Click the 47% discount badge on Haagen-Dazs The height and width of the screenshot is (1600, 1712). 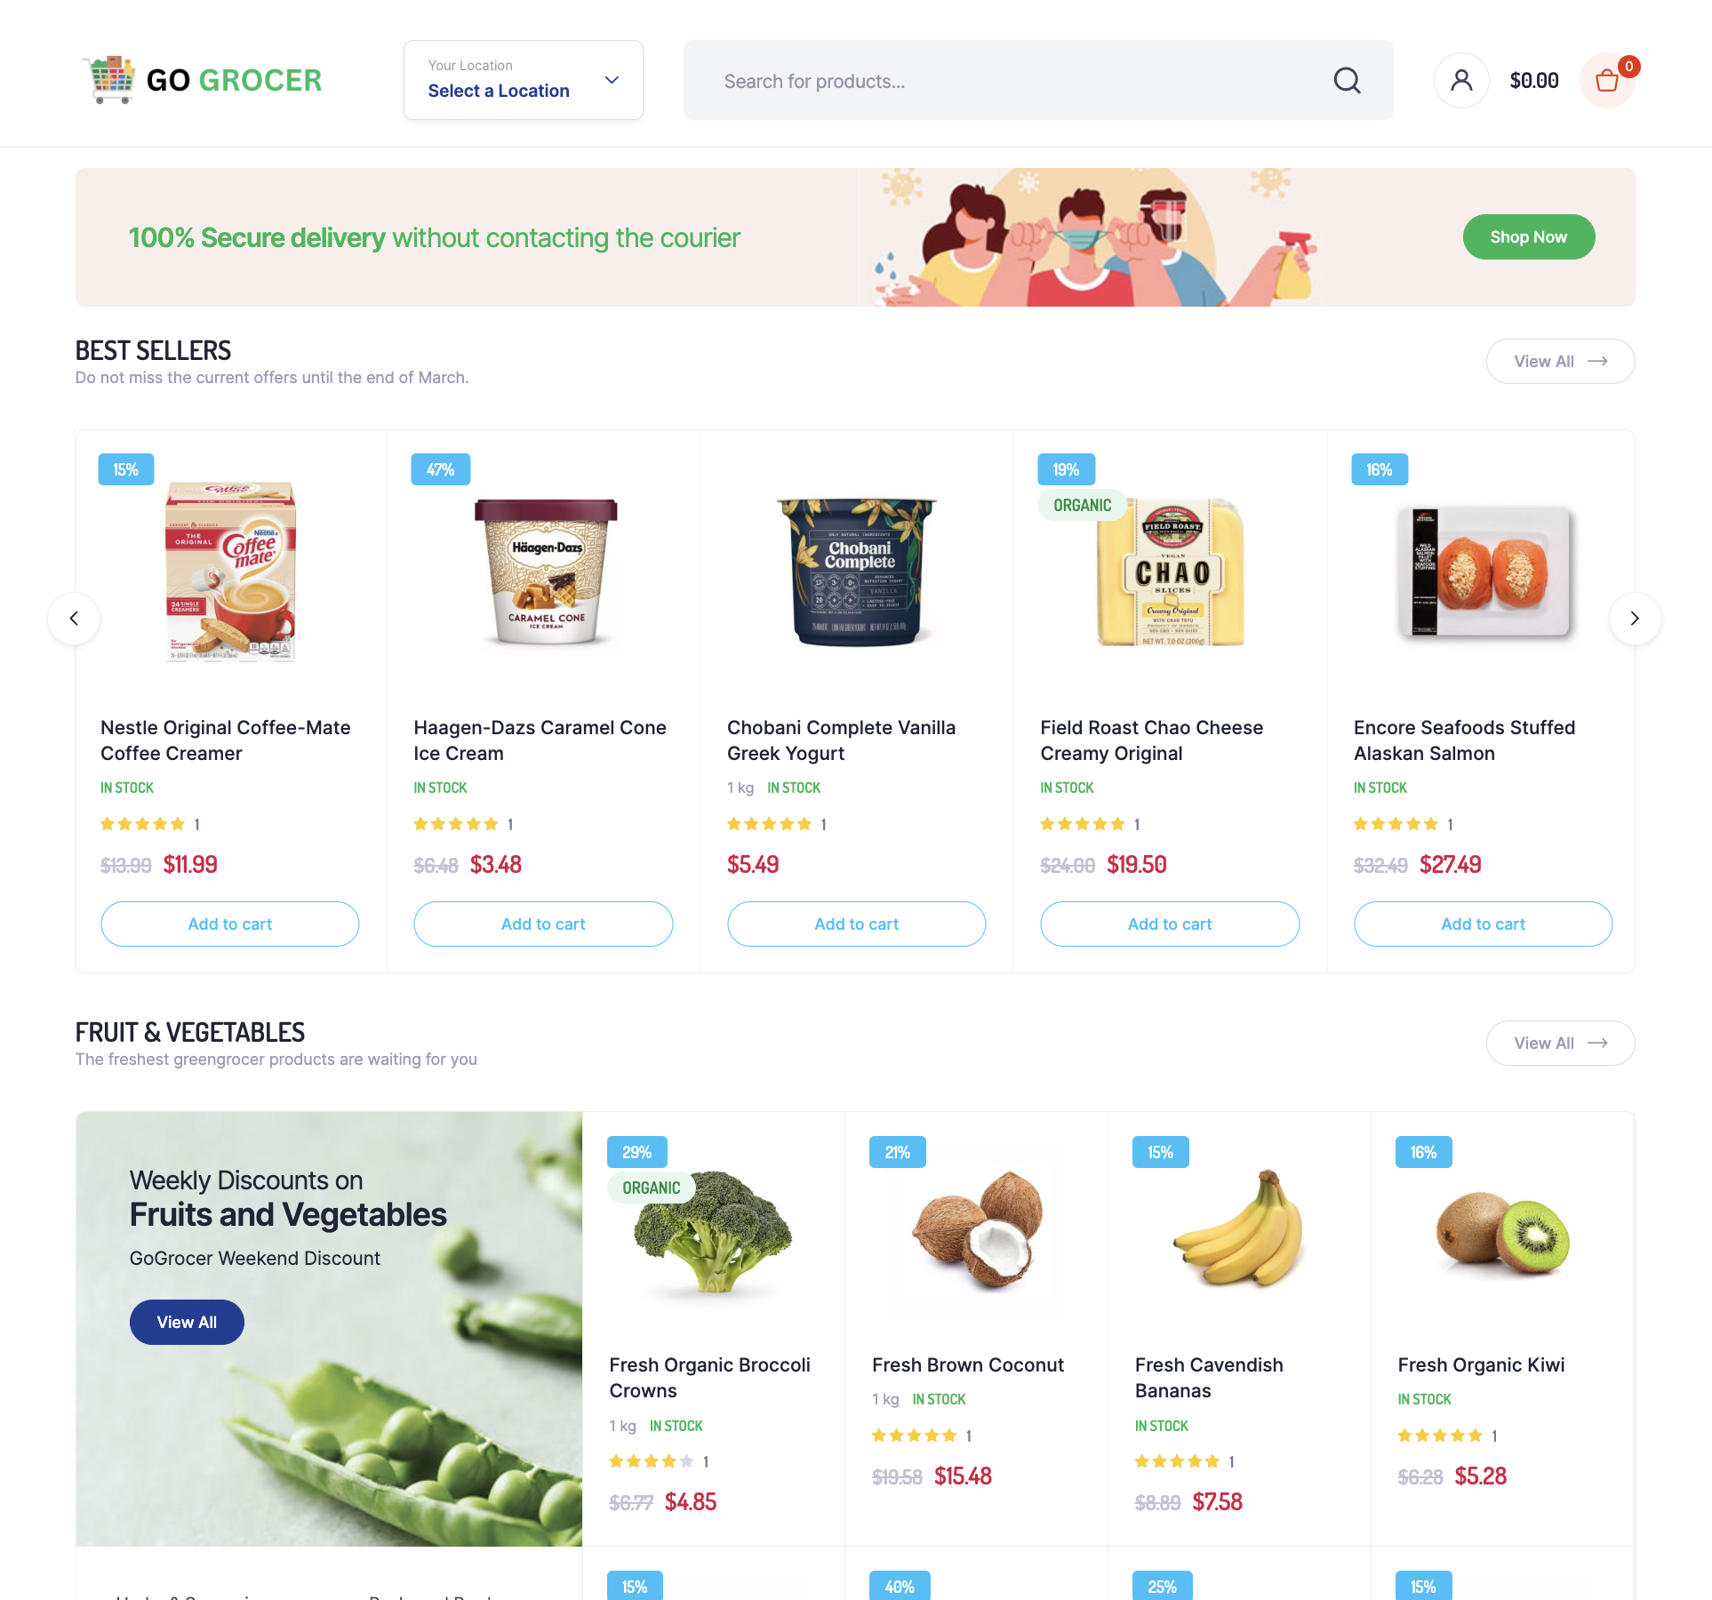[x=440, y=469]
